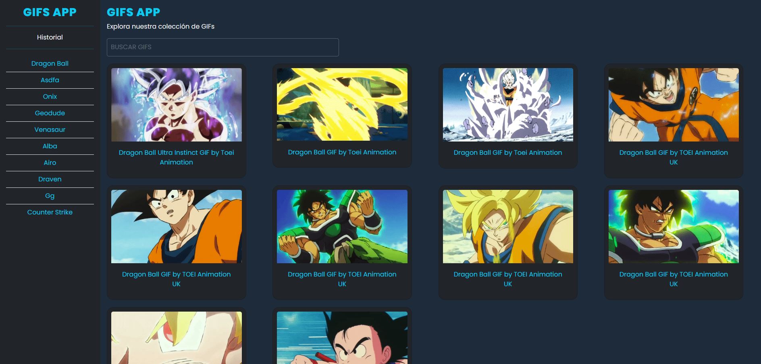Select the Gg category
This screenshot has height=364, width=761.
tap(50, 196)
